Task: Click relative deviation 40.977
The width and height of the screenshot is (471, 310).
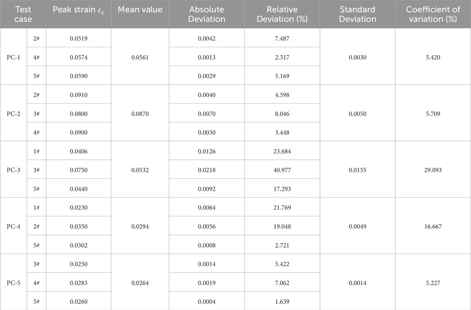Action: pyautogui.click(x=282, y=170)
